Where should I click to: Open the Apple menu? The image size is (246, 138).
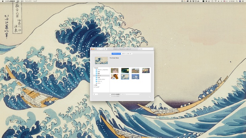pyautogui.click(x=3, y=1)
